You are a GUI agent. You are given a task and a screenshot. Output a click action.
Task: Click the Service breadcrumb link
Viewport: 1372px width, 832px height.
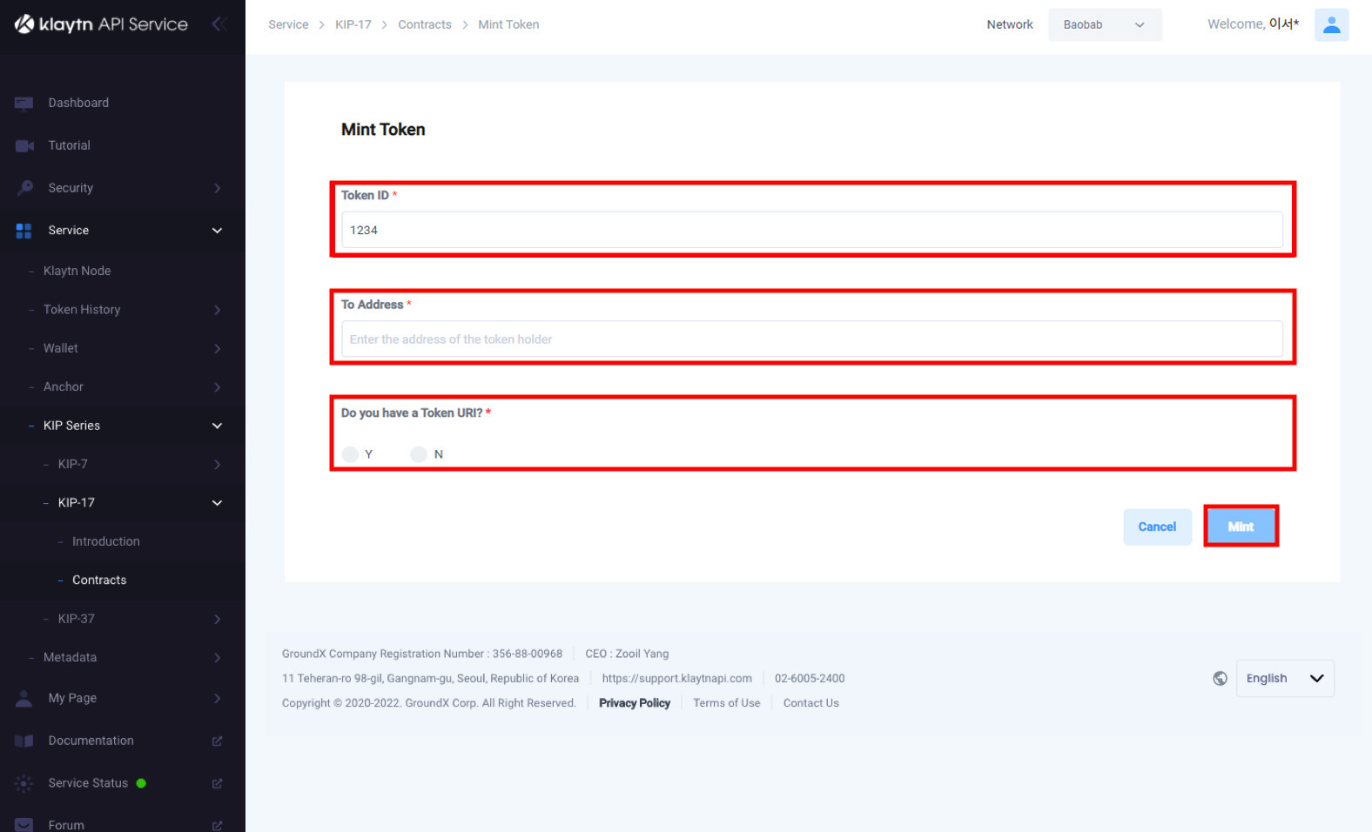[288, 24]
